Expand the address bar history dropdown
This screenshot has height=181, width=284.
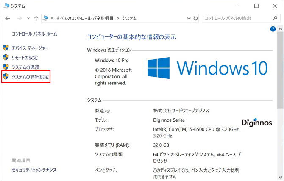click(189, 18)
